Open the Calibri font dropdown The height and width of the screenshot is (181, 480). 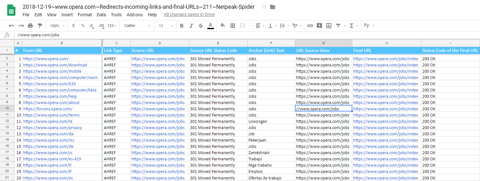tap(137, 26)
